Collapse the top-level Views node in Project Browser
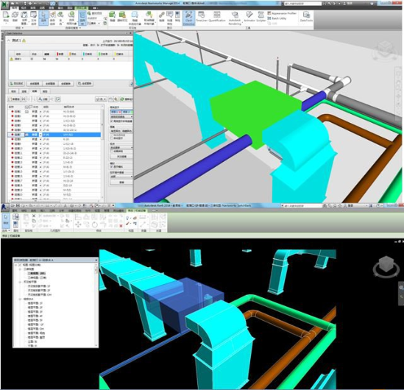This screenshot has width=404, height=390. (16, 265)
